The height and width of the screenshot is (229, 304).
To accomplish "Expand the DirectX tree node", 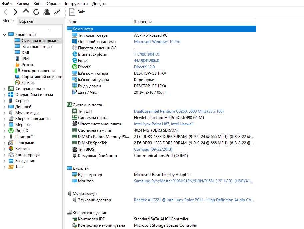I will pos(4,131).
